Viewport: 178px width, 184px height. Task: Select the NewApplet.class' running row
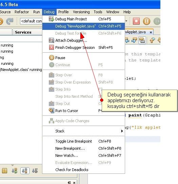(x=21, y=70)
